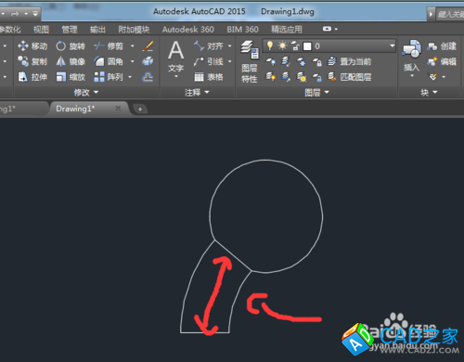
Task: Select the Copy (复制) tool
Action: (x=32, y=61)
